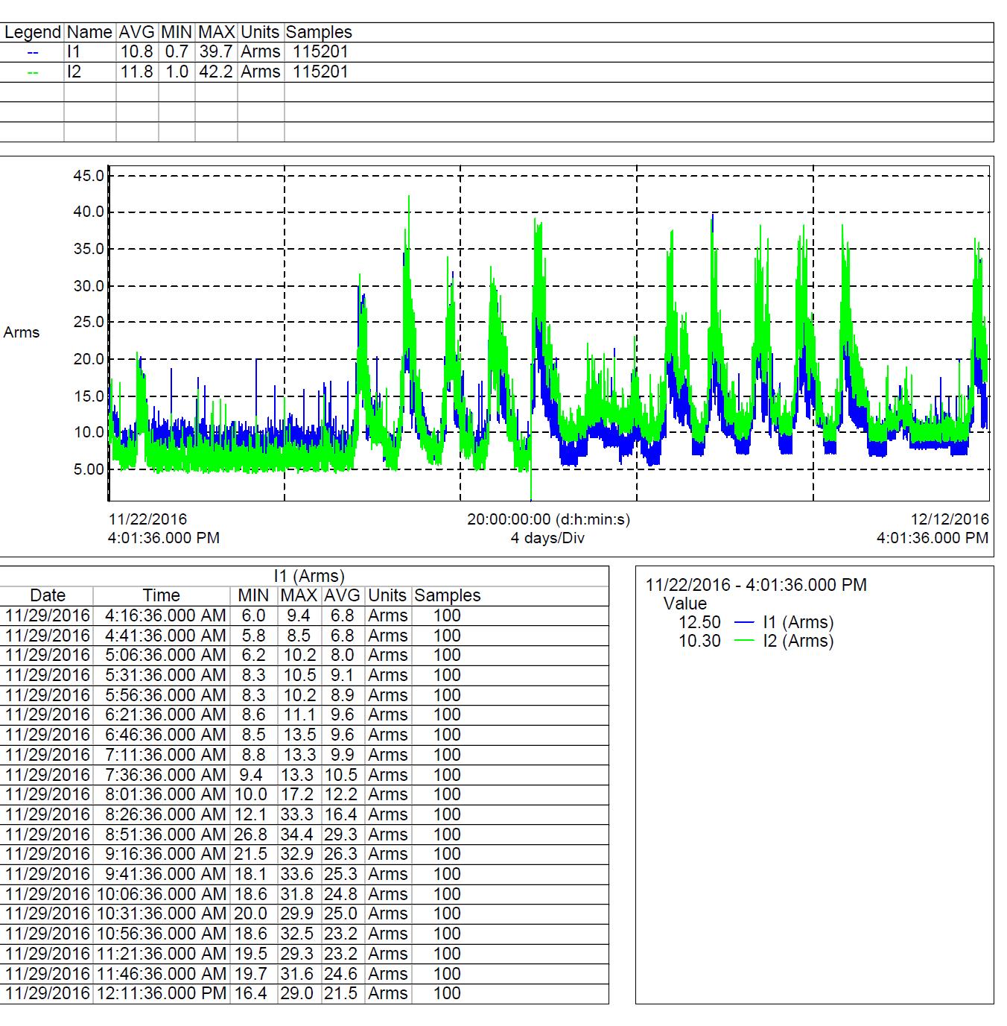Click I1 average value 10.8
The height and width of the screenshot is (1026, 1007).
(137, 52)
